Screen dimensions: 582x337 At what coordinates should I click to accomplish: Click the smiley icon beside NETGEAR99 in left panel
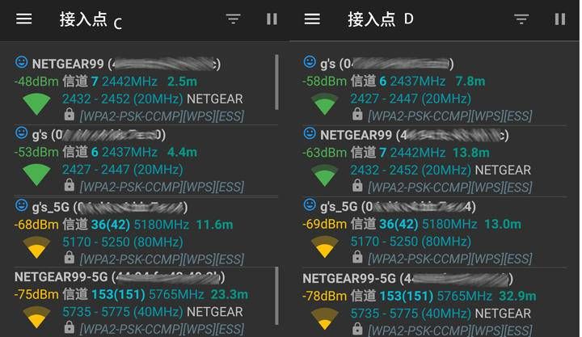click(22, 63)
